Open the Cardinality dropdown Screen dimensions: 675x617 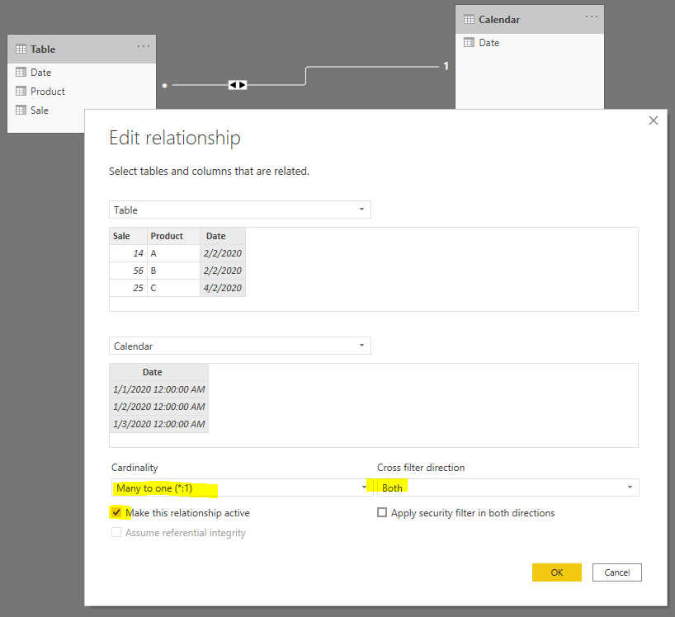pyautogui.click(x=242, y=487)
